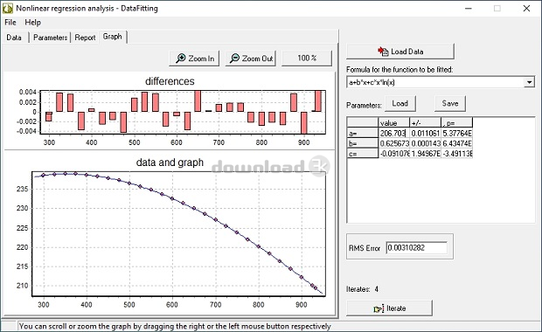Viewport: 542px width, 332px height.
Task: Open the File menu
Action: point(10,23)
